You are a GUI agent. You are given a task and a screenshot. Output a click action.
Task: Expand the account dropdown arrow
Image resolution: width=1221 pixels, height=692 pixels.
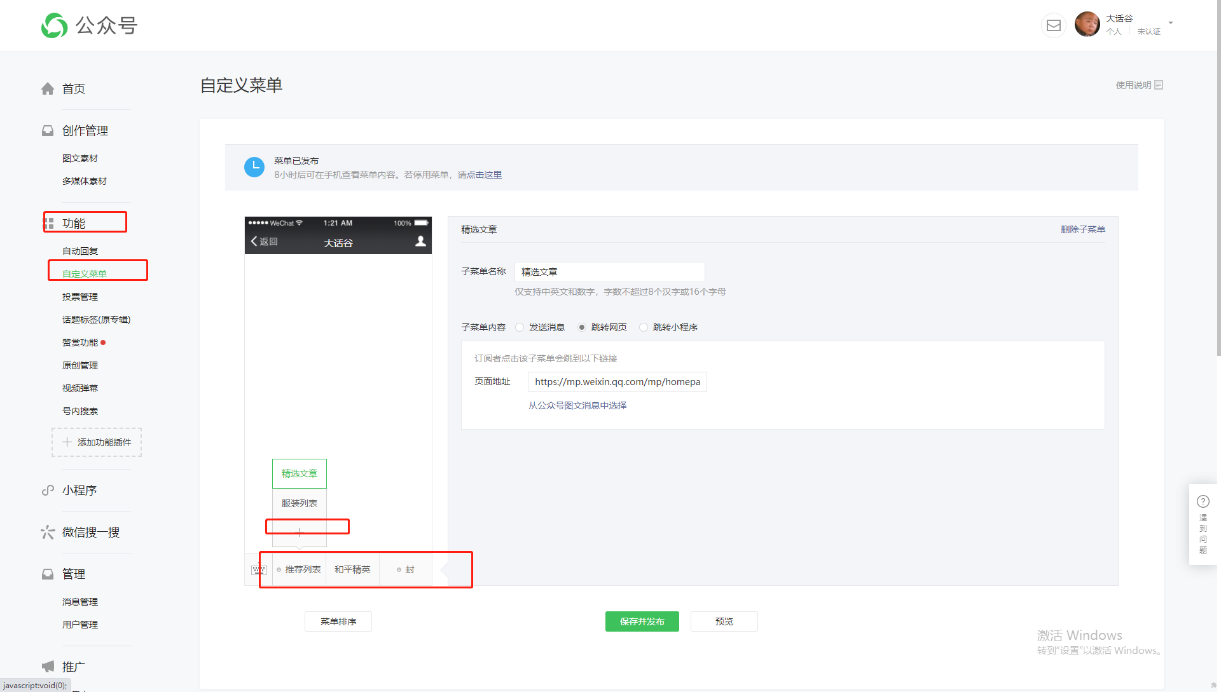1170,23
